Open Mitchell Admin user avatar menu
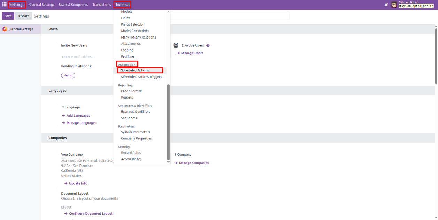The height and width of the screenshot is (220, 438). tap(394, 5)
